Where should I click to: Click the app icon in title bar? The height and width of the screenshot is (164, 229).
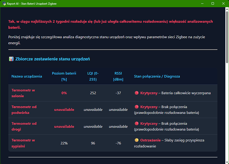[4, 4]
